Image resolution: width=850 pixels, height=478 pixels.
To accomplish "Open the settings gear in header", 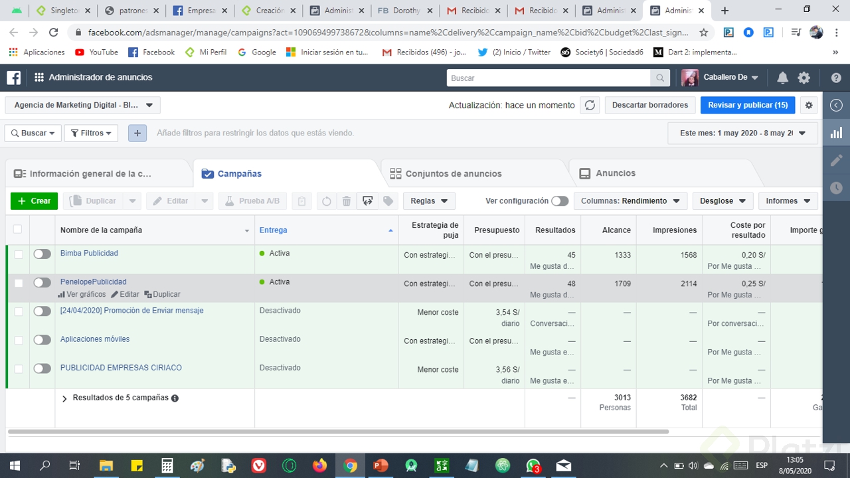I will coord(804,78).
